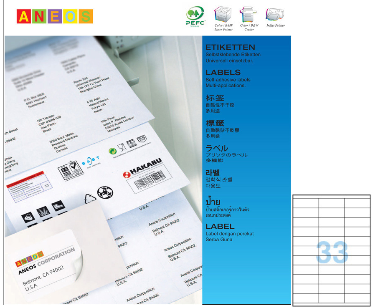This screenshot has height=308, width=378.
Task: Click the 'Room 234 Universal Mansion' address label
Action: tap(92, 85)
